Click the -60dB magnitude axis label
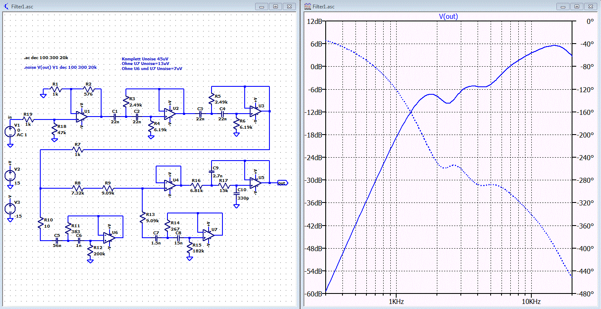The image size is (601, 309). click(x=313, y=293)
